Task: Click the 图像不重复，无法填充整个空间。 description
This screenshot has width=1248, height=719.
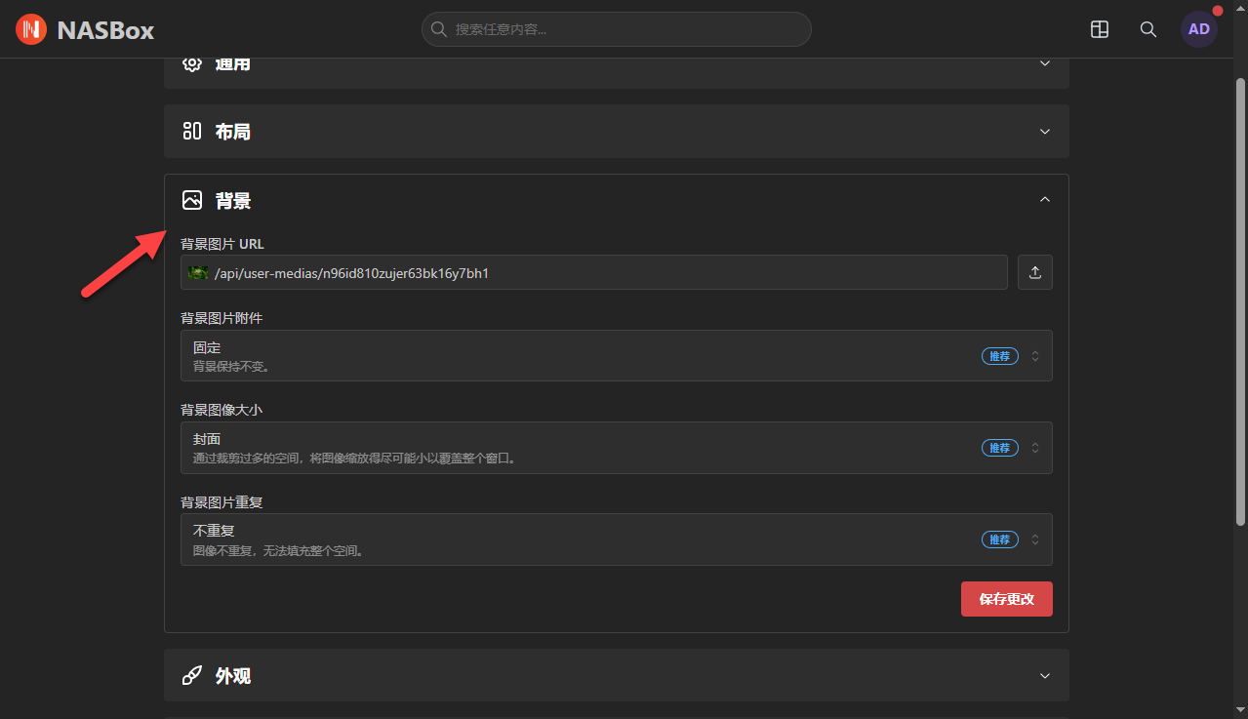Action: click(x=279, y=551)
